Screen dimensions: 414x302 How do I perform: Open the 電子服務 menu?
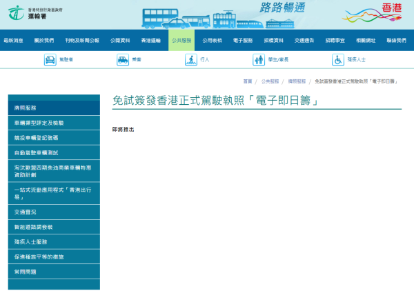243,41
